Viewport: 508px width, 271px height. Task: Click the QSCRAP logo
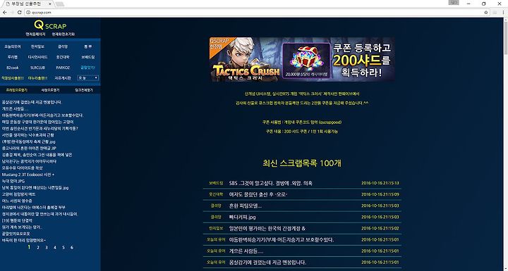50,25
